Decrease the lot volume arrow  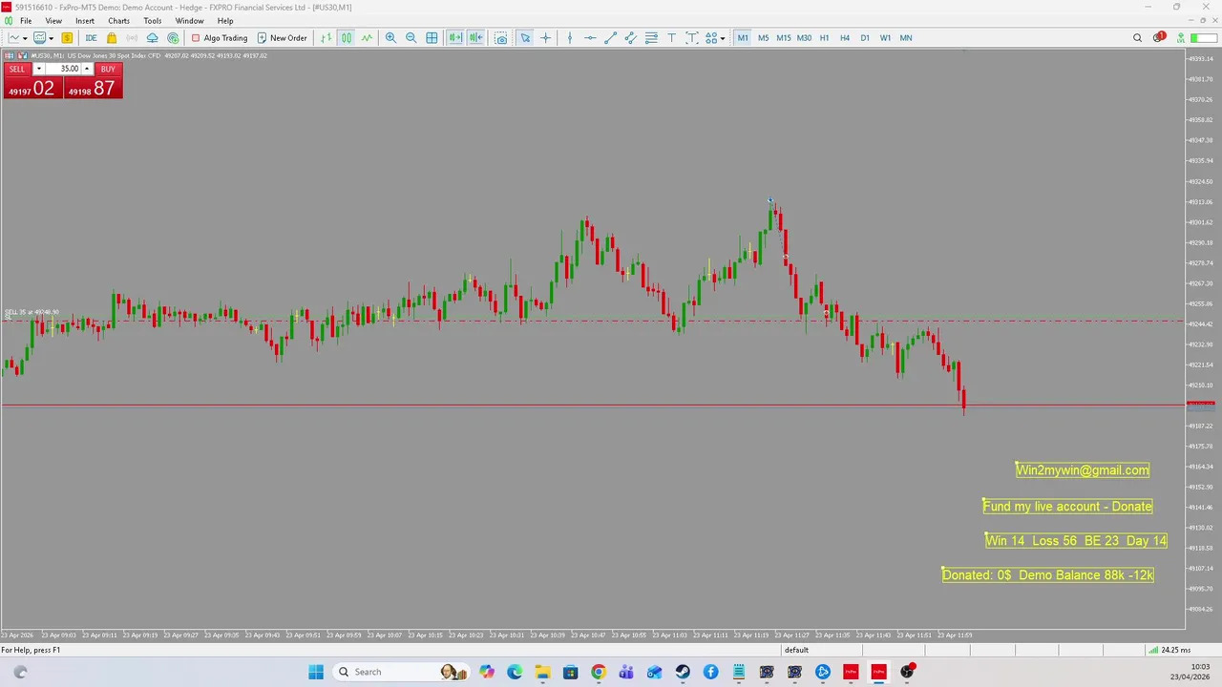(x=39, y=69)
